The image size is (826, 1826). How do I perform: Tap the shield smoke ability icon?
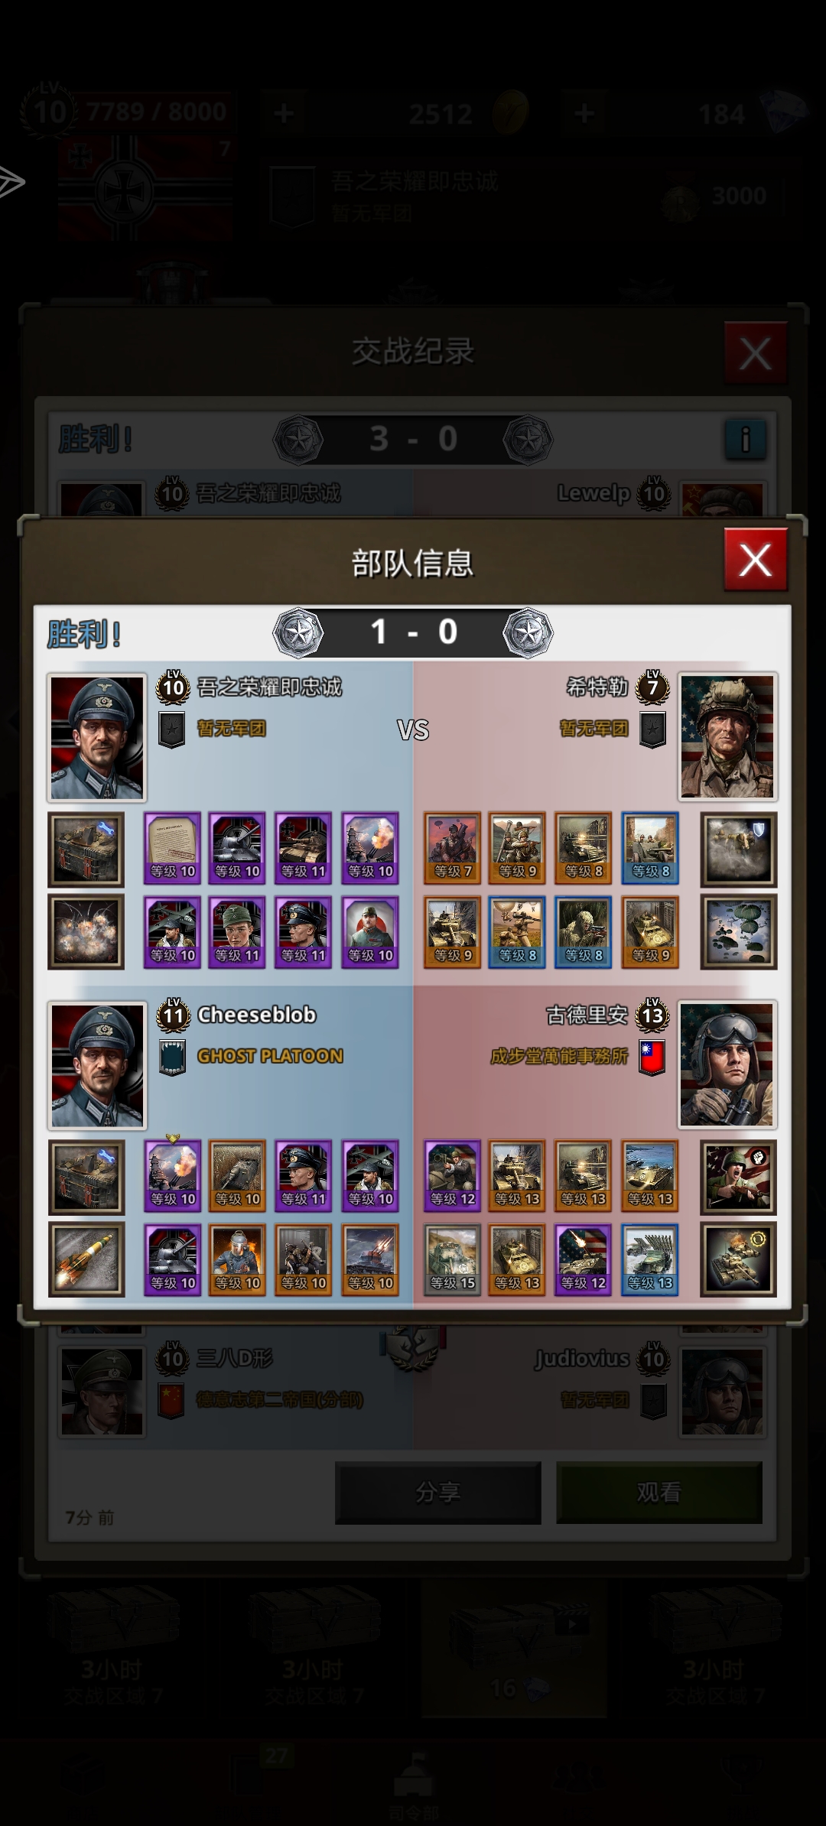tap(739, 850)
